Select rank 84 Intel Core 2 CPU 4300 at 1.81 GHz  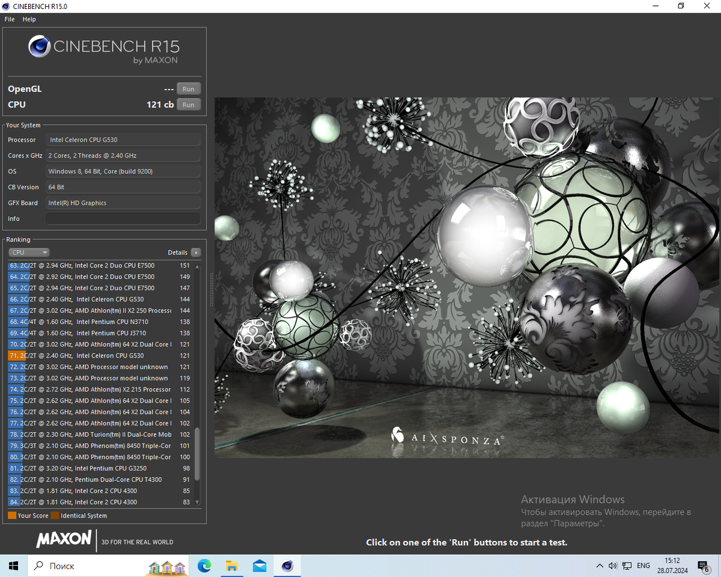[x=101, y=502]
